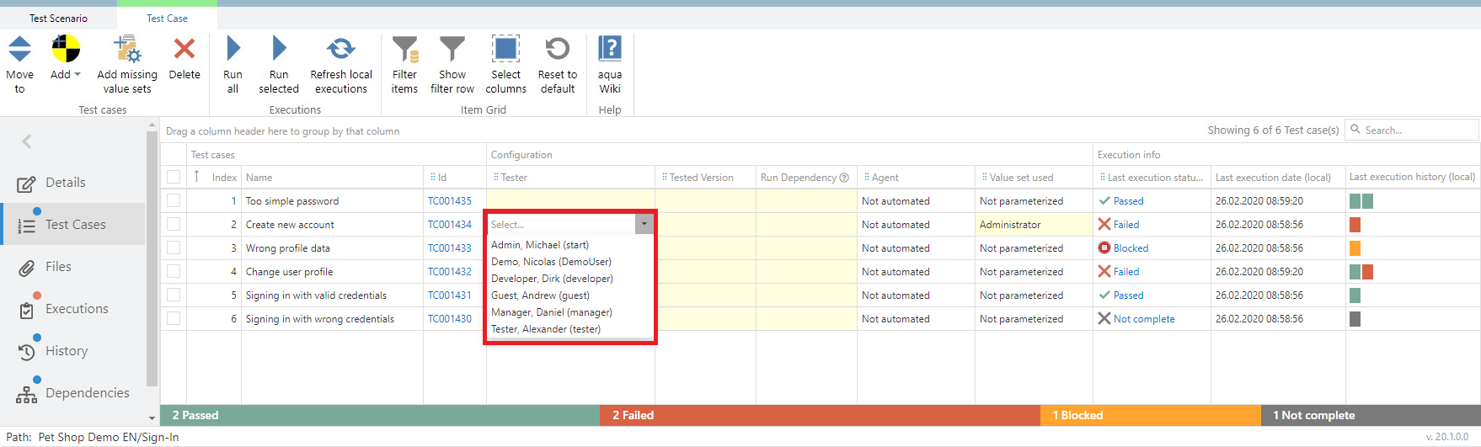Choose Tester, Alexander (tester) from list

[546, 329]
